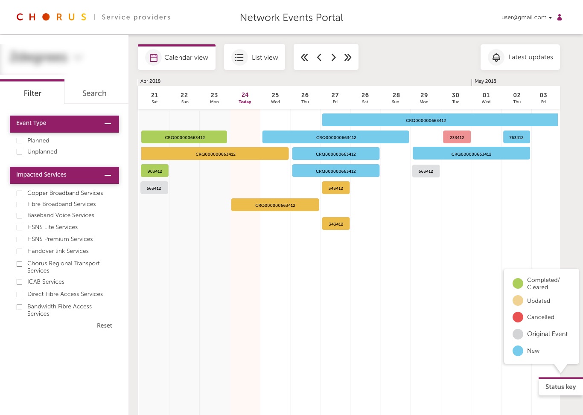Image resolution: width=583 pixels, height=415 pixels.
Task: Click the Chorus logo
Action: 52,17
